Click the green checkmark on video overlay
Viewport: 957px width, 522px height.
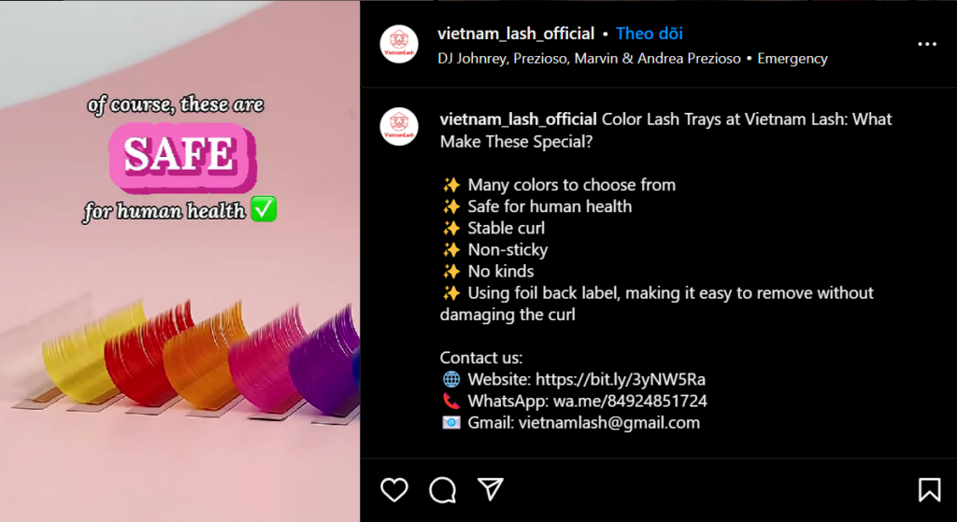(264, 210)
